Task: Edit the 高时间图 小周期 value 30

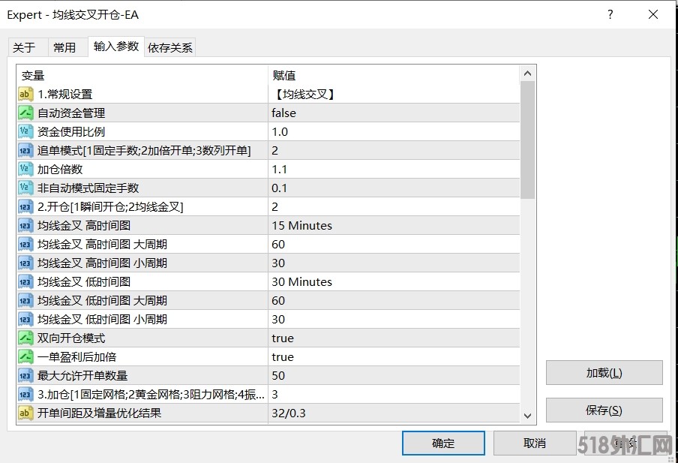Action: pyautogui.click(x=394, y=263)
